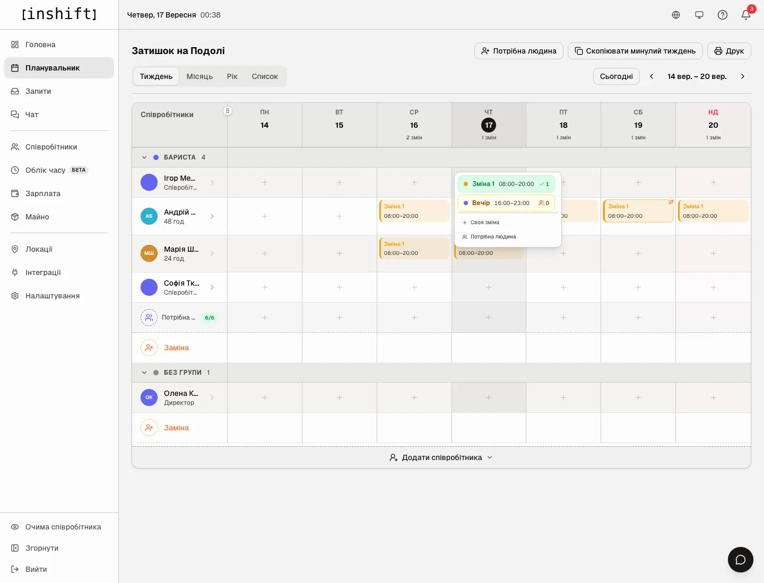Click the Сьогодні button
The width and height of the screenshot is (764, 583).
pyautogui.click(x=617, y=76)
